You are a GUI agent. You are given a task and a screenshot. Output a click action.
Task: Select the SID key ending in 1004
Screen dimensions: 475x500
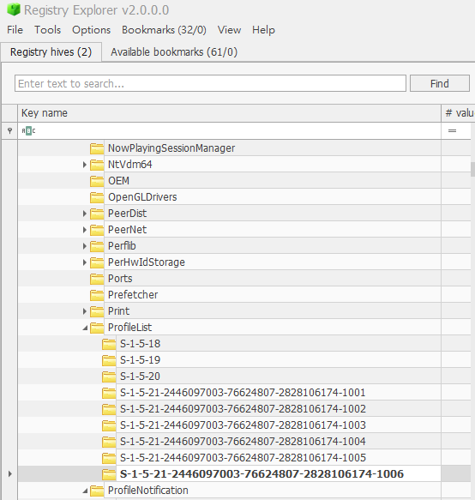pos(243,442)
